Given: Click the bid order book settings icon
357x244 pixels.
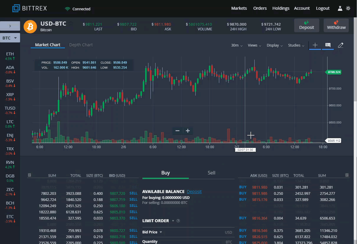Looking at the screenshot, I should (29, 175).
